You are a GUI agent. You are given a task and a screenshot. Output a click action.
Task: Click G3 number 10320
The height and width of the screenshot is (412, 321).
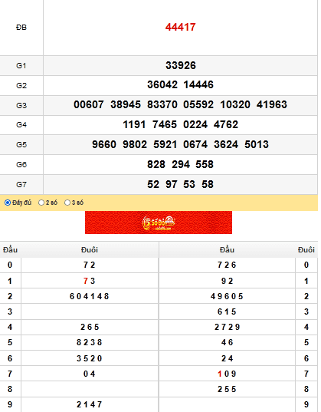pyautogui.click(x=235, y=104)
